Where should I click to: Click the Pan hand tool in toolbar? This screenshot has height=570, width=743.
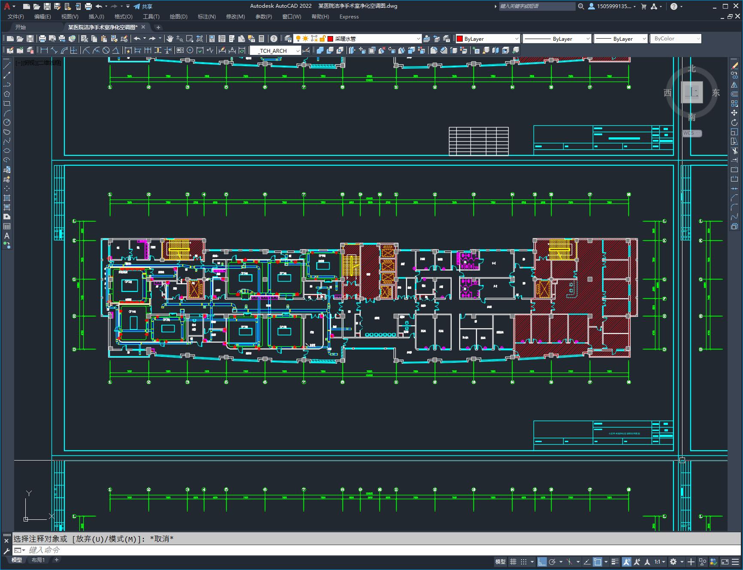pyautogui.click(x=170, y=39)
